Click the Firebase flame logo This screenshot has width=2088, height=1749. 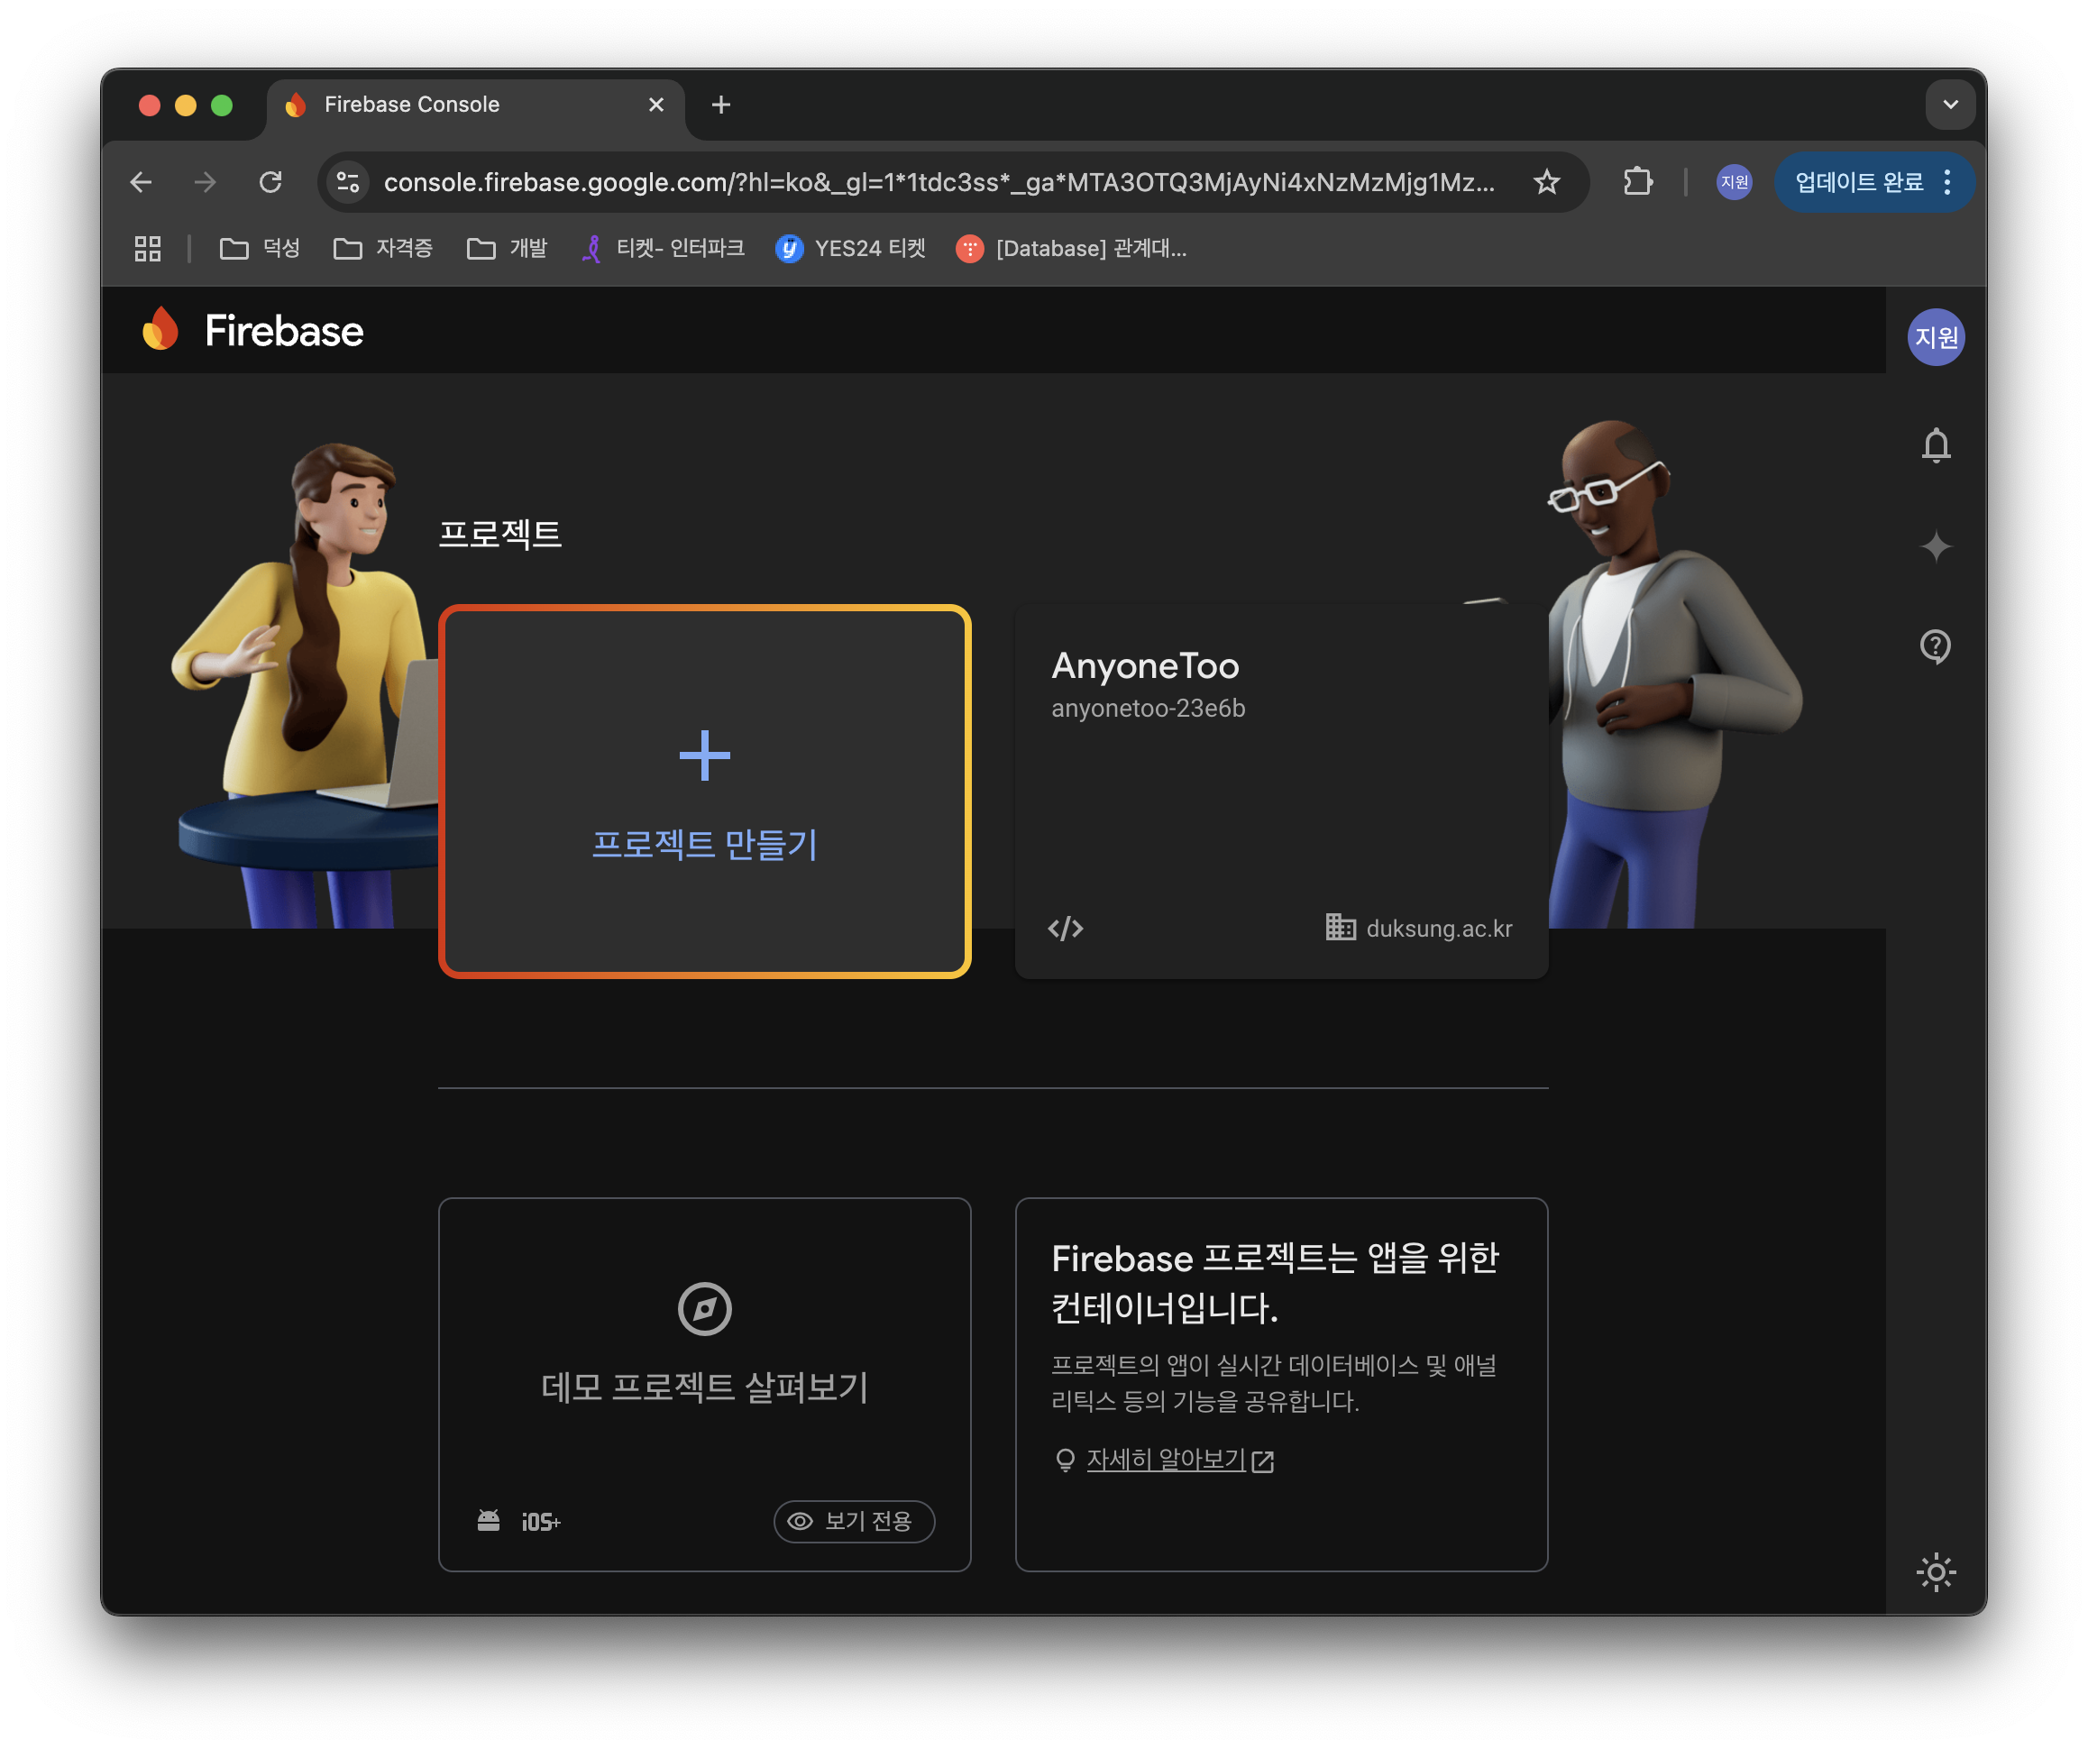(161, 330)
